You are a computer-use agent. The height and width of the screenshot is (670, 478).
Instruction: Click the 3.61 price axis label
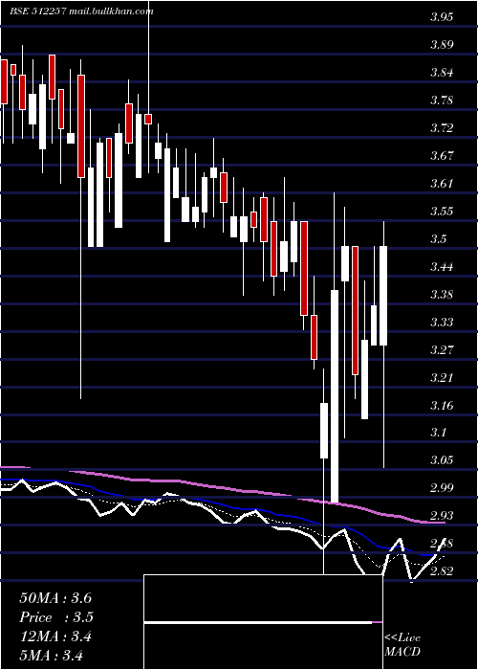click(x=442, y=184)
